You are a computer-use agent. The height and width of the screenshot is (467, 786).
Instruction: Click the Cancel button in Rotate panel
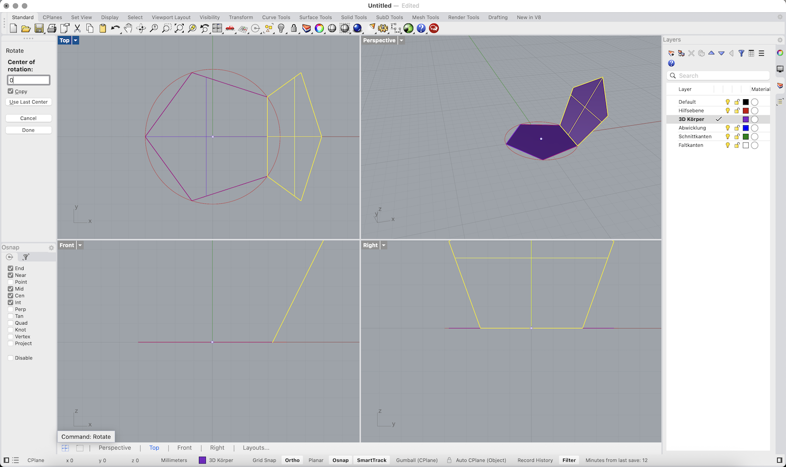tap(28, 118)
